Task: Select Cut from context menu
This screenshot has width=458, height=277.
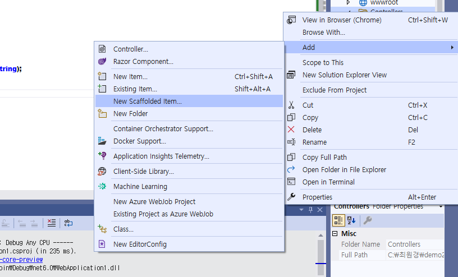Action: click(x=370, y=105)
